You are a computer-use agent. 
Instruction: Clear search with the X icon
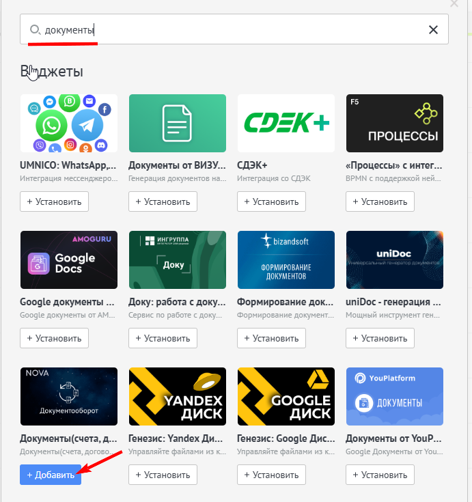[433, 30]
